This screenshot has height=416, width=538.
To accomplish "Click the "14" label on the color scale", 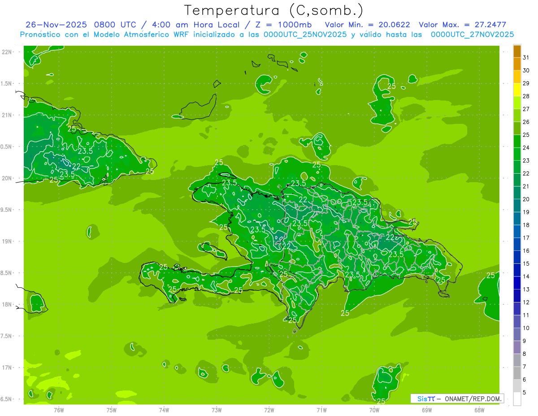I will 526,276.
